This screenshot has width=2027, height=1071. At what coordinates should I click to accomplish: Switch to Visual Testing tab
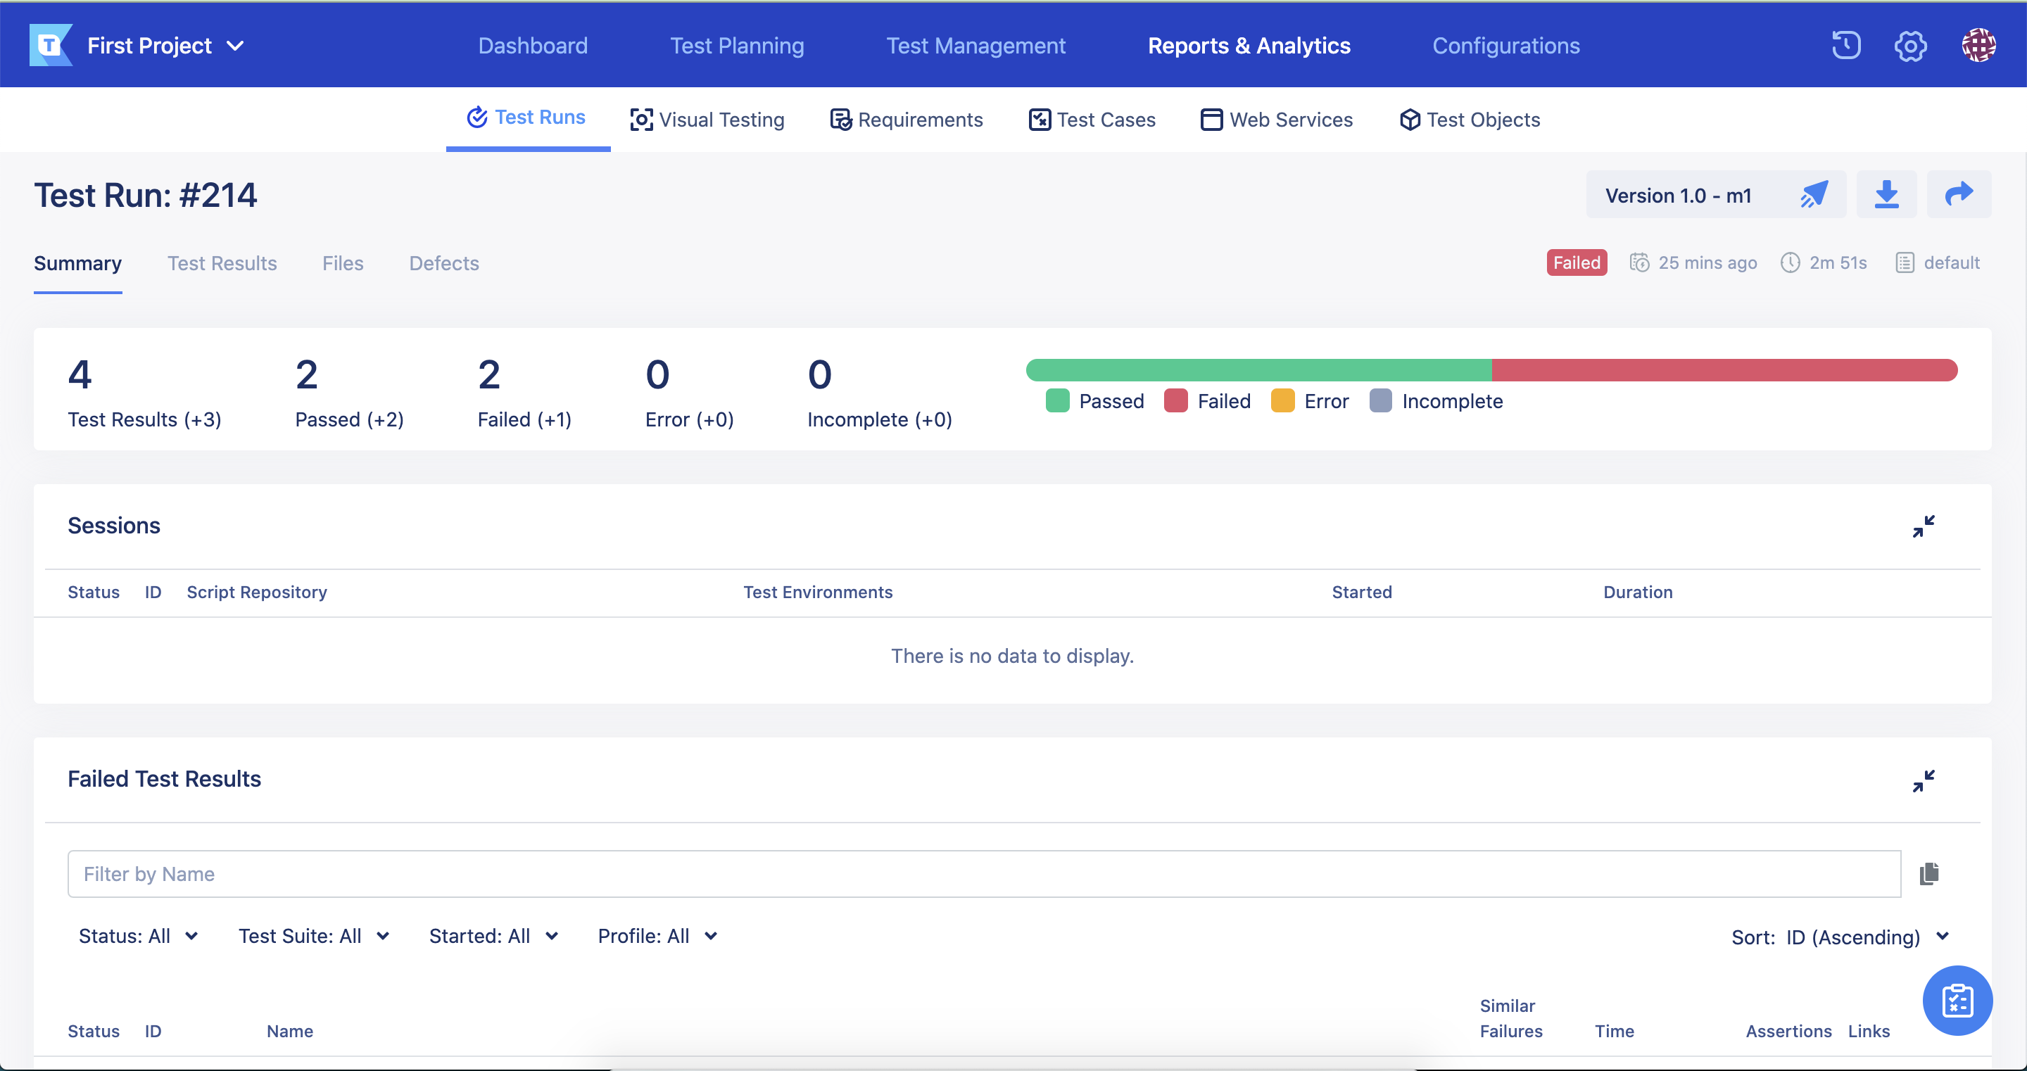tap(707, 120)
